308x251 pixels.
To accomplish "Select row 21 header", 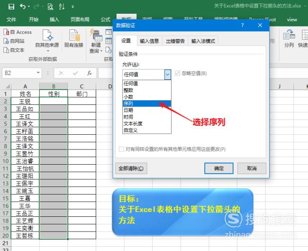I will (x=6, y=243).
